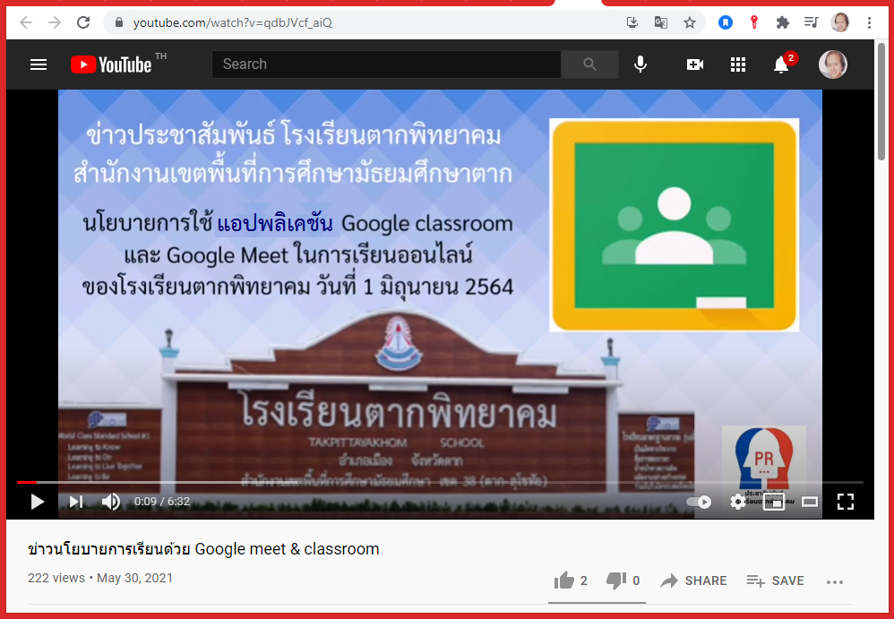Open the red key extension

(x=753, y=22)
